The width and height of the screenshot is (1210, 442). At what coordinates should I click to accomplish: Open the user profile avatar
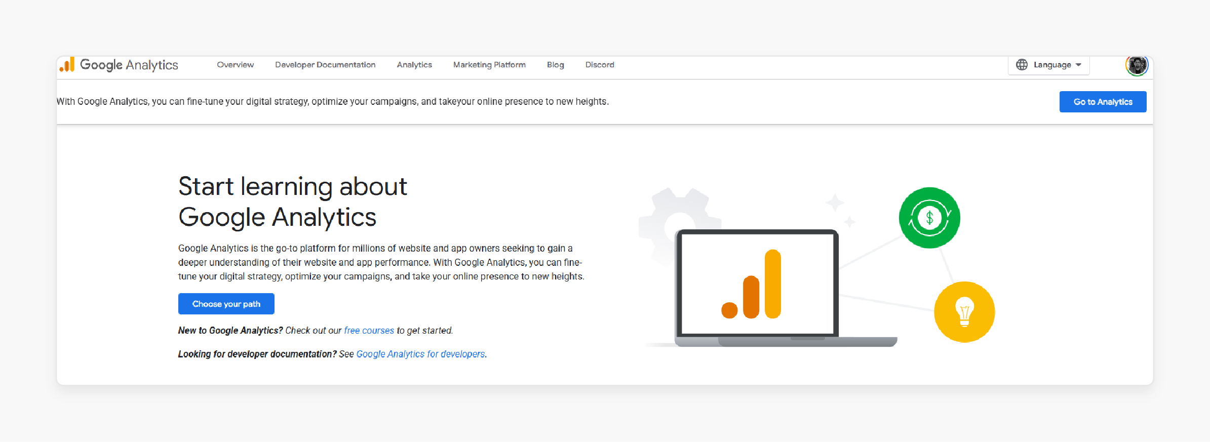[x=1137, y=65]
